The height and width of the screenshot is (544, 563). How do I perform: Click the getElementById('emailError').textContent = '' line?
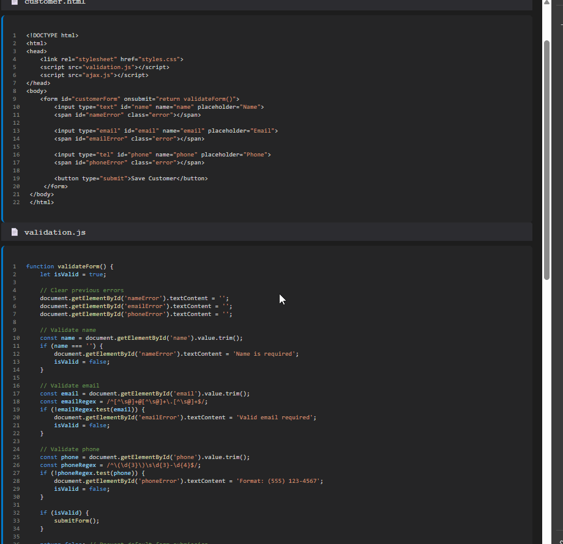[136, 306]
